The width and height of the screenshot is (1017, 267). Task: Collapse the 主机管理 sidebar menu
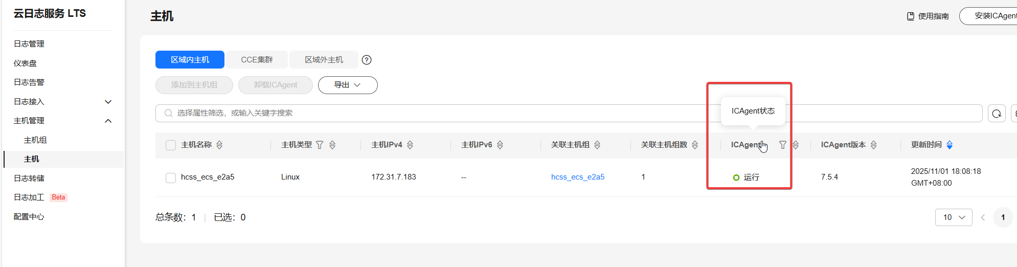[108, 121]
